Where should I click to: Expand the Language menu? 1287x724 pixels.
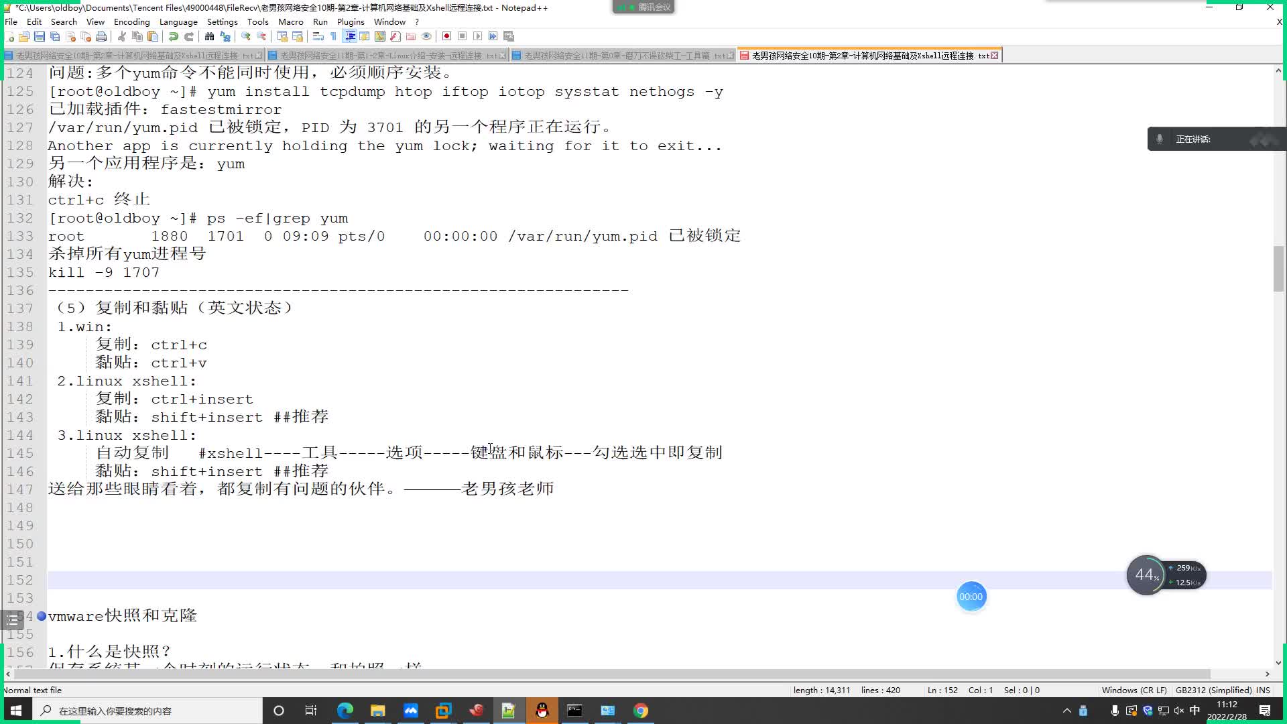pyautogui.click(x=178, y=21)
